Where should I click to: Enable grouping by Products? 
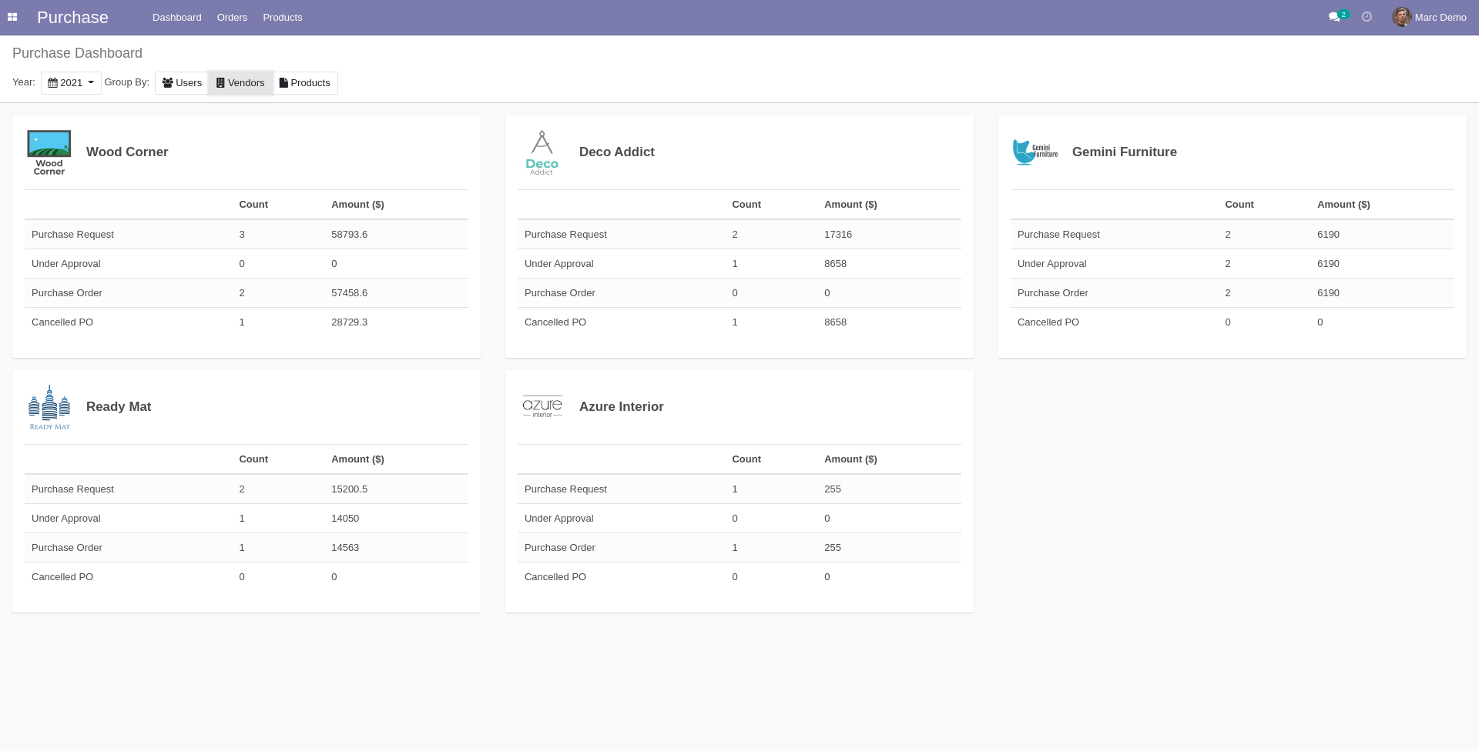click(305, 82)
